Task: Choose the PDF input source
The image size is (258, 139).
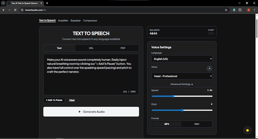Action: tap(123, 48)
